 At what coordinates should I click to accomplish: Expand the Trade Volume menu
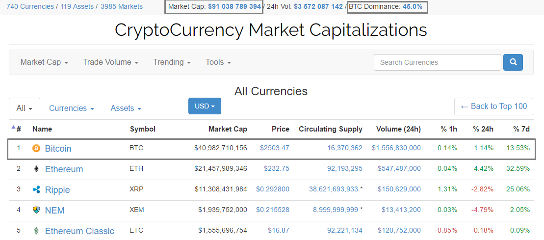tap(110, 62)
